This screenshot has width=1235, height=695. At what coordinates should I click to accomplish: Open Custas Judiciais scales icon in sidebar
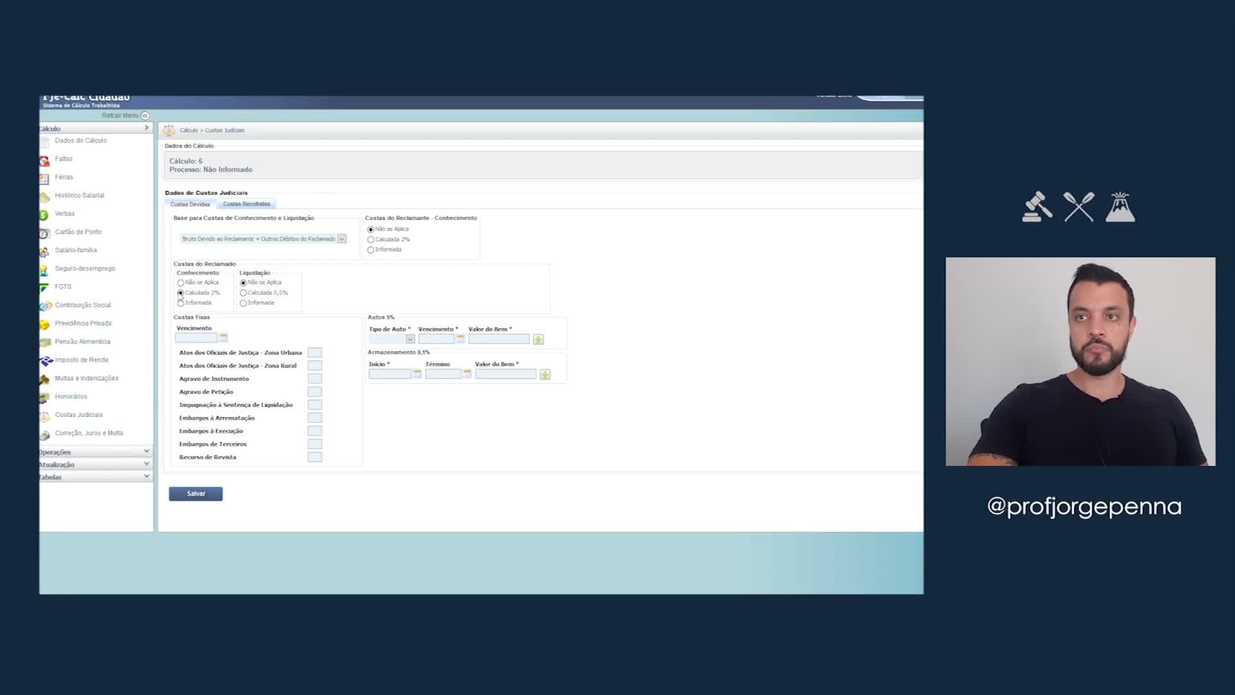tap(44, 416)
